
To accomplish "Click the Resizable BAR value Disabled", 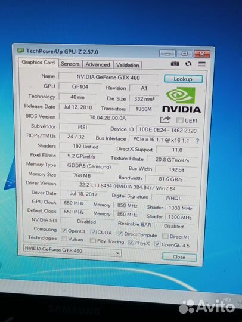I will pyautogui.click(x=173, y=226).
